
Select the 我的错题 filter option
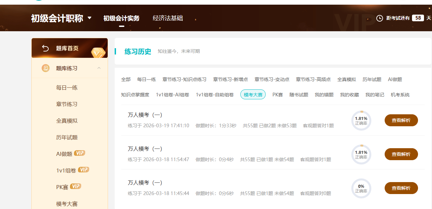click(x=324, y=94)
